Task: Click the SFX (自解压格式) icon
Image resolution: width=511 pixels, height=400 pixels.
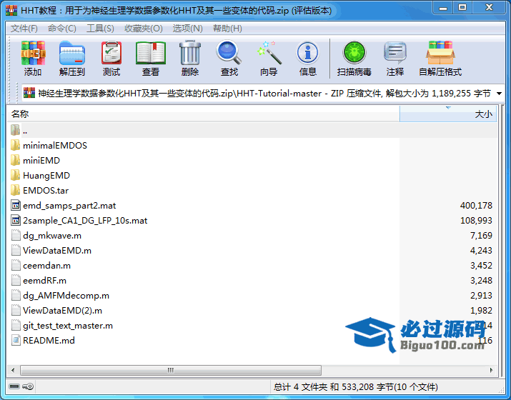Action: [x=440, y=53]
